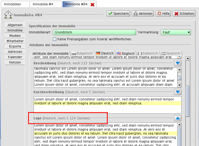Collapse the Lage section with up arrow
The image size is (199, 146).
178,118
